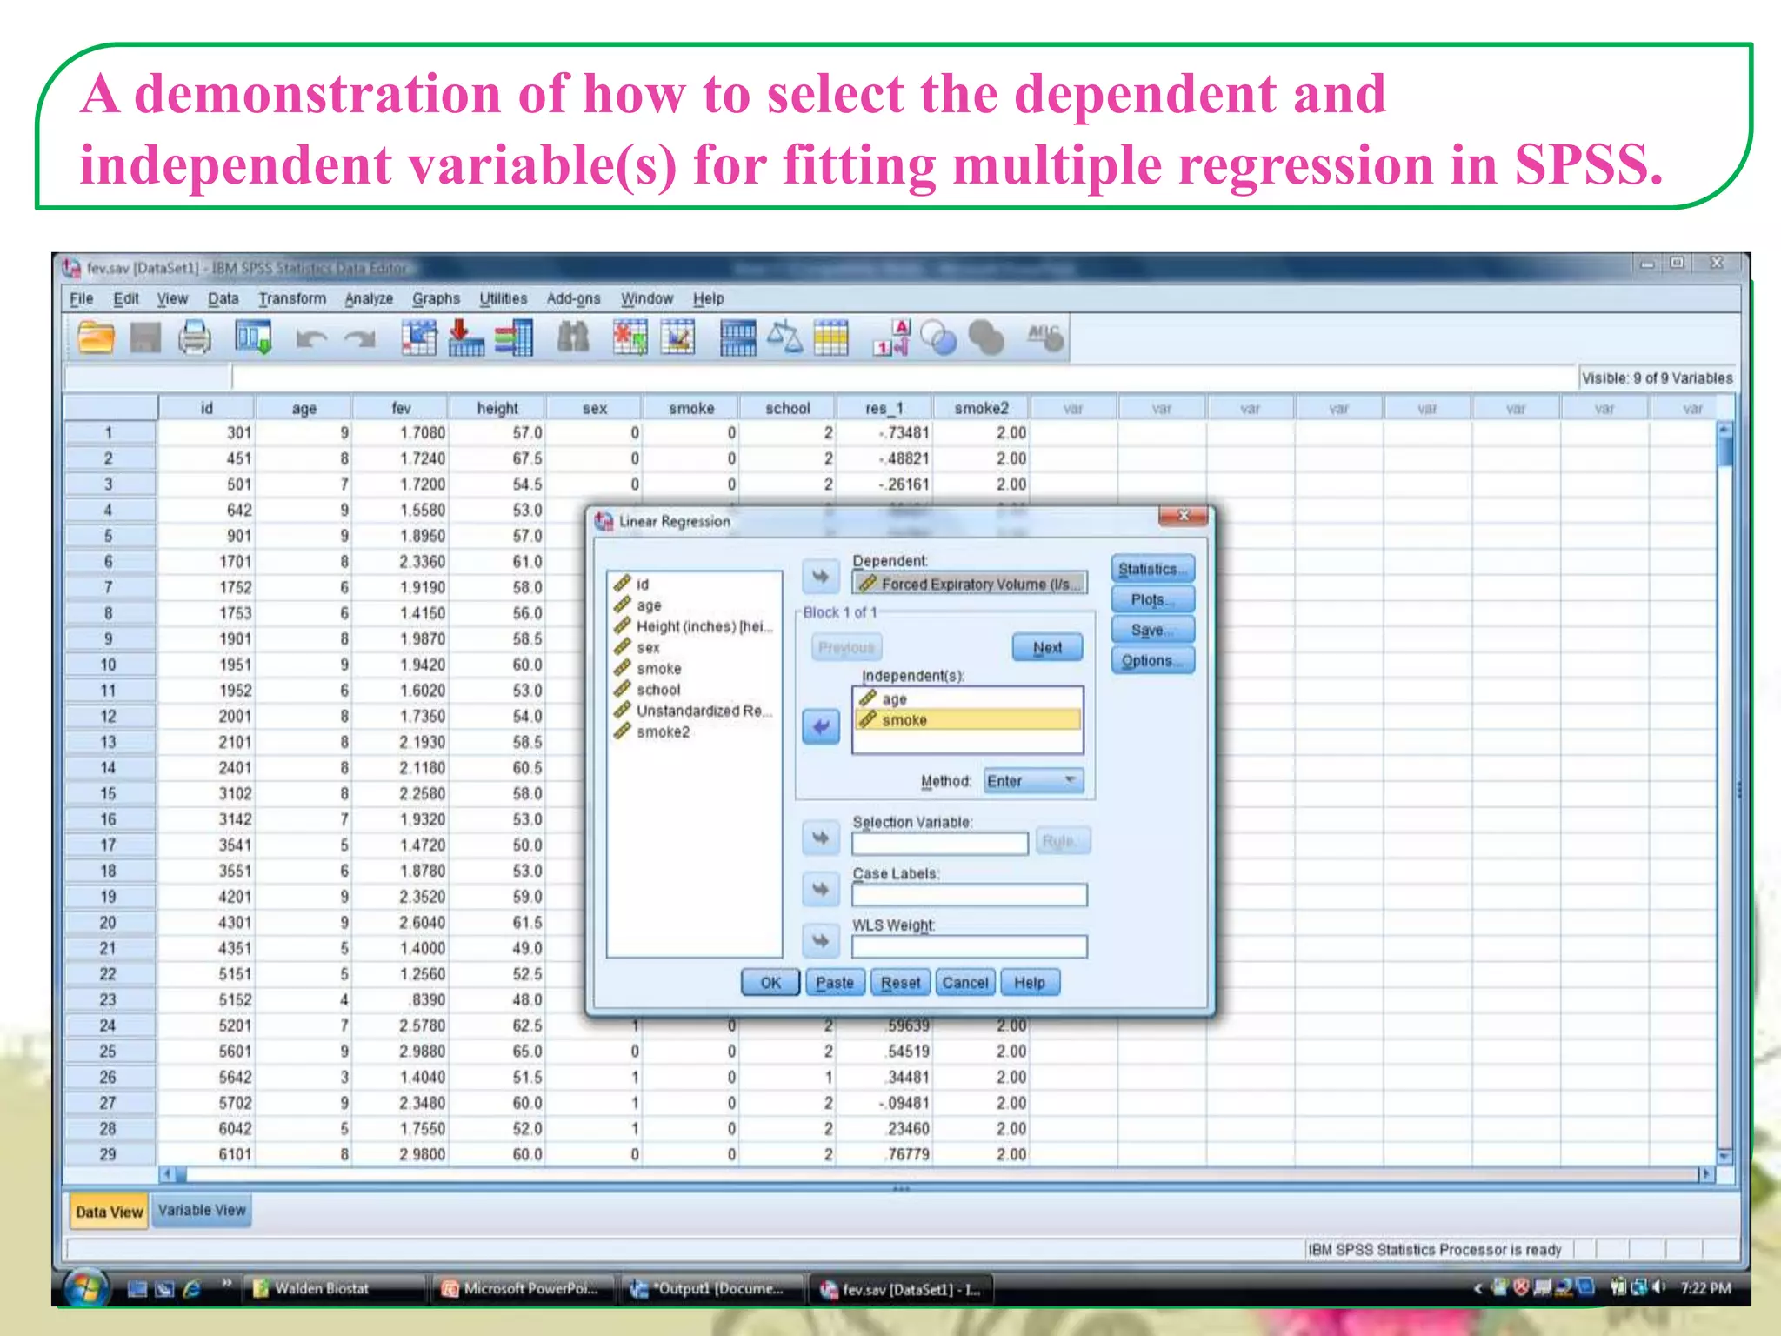The width and height of the screenshot is (1781, 1336).
Task: Click the height column header
Action: pyautogui.click(x=497, y=408)
